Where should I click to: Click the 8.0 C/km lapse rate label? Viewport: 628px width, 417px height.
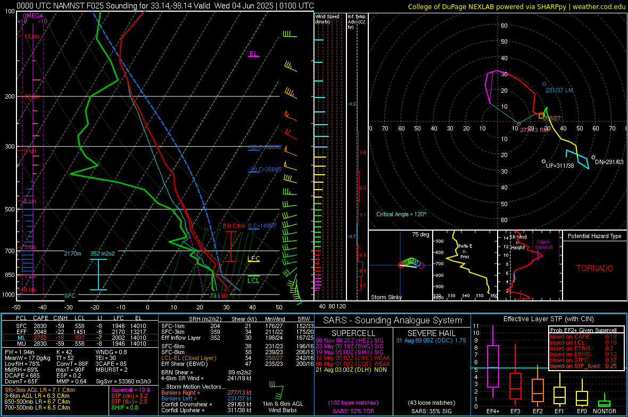(234, 226)
